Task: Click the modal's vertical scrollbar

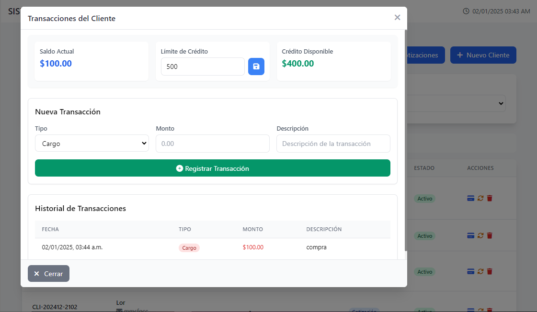Action: 406,144
